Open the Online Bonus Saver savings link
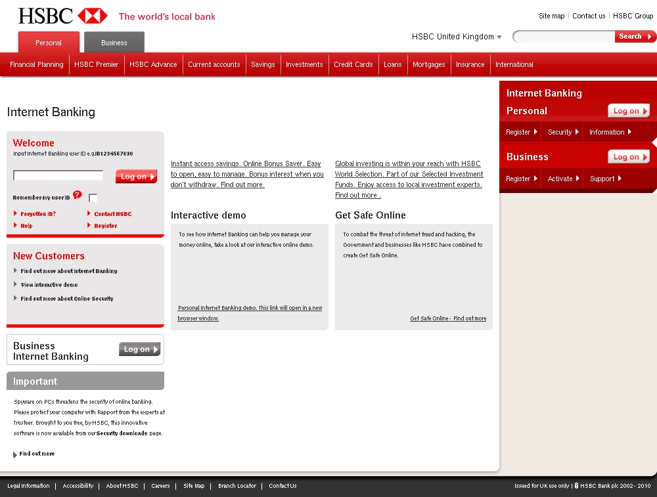Screen dimensions: 657x497 [247, 174]
